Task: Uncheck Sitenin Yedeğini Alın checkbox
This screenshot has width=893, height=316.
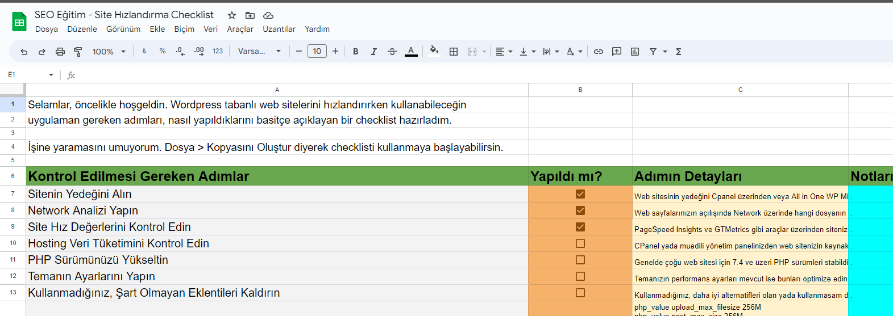Action: [x=580, y=194]
